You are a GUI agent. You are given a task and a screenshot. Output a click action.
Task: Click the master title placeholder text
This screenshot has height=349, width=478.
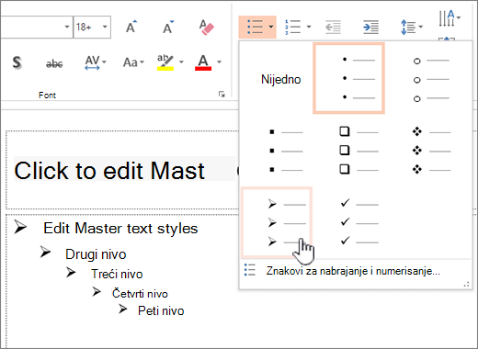tap(109, 171)
